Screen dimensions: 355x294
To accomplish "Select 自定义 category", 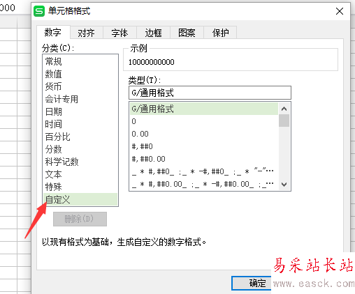I will [80, 199].
